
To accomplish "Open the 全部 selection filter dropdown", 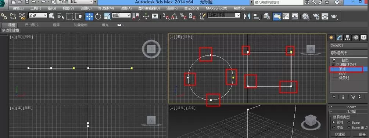I will pyautogui.click(x=37, y=15).
